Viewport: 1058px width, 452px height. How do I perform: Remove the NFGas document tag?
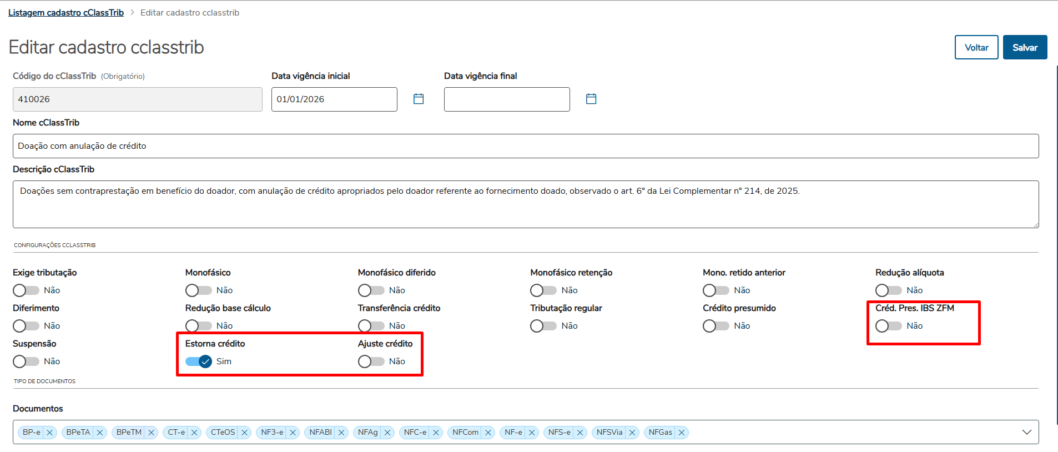point(681,433)
